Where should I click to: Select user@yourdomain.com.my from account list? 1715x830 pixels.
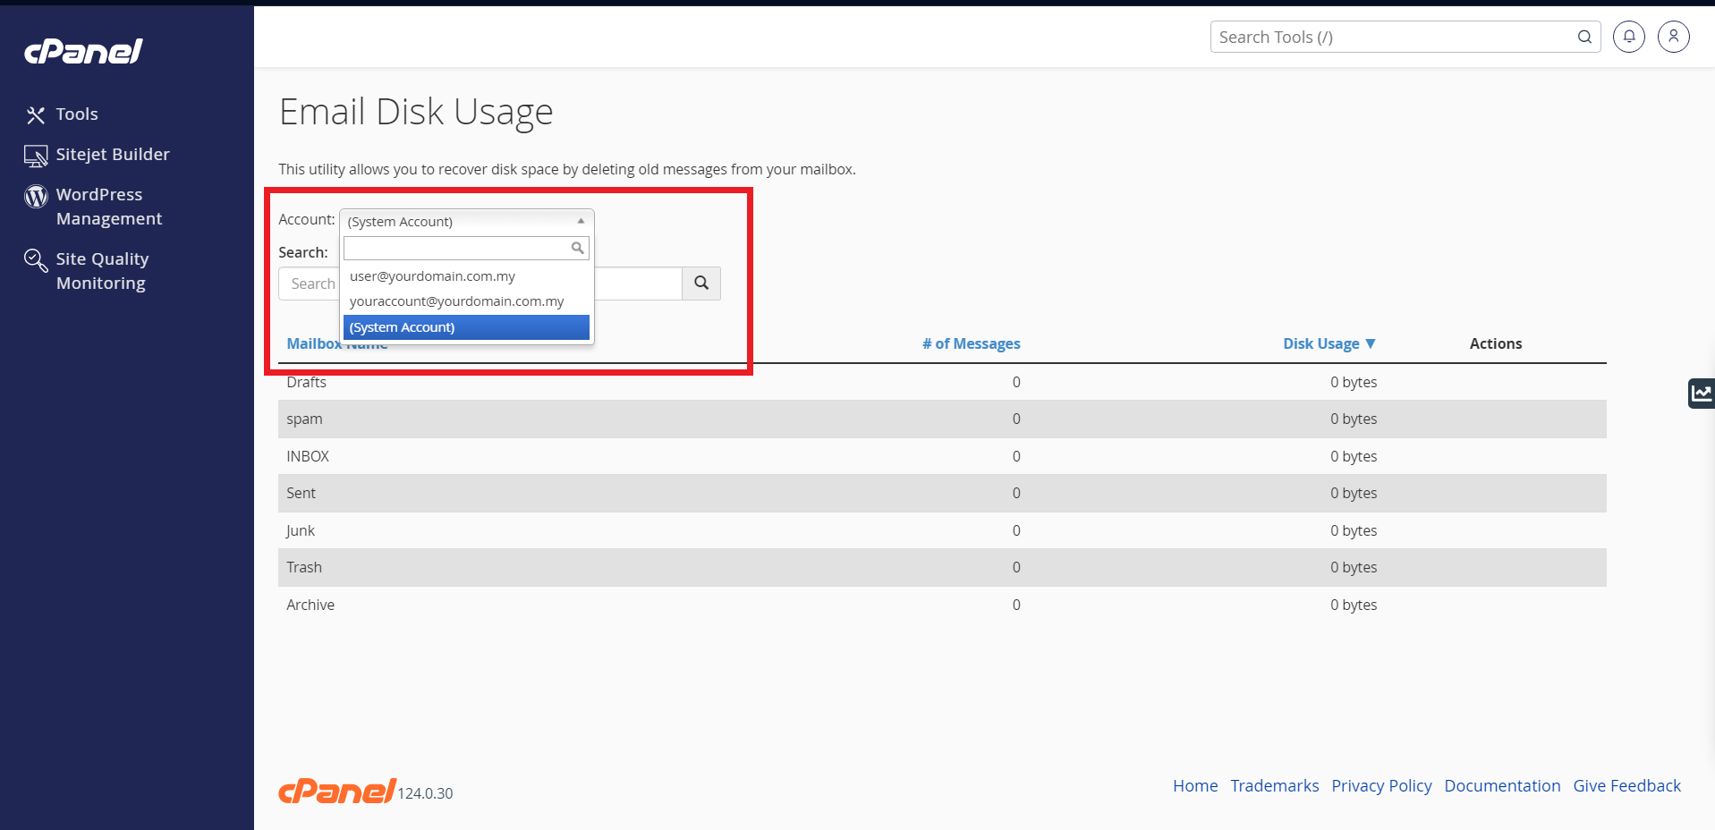tap(432, 276)
